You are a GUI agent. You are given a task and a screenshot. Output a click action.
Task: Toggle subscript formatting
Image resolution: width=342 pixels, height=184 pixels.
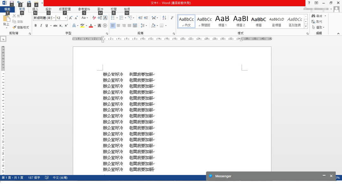pyautogui.click(x=61, y=26)
